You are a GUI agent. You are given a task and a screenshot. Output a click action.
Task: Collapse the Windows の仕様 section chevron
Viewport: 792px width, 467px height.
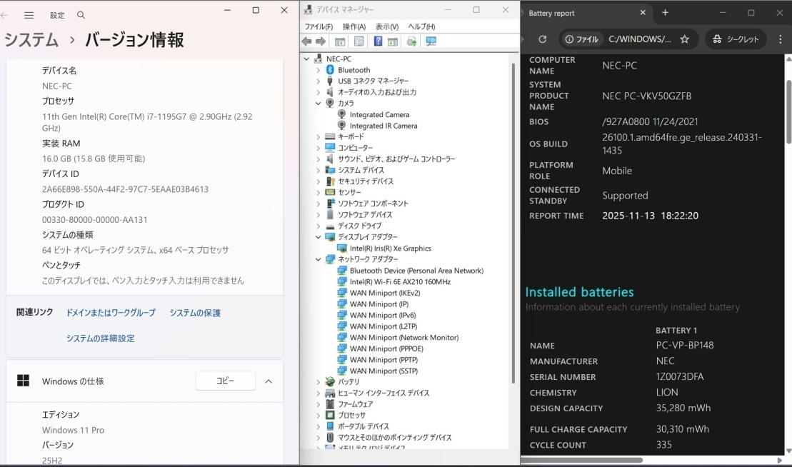tap(269, 381)
